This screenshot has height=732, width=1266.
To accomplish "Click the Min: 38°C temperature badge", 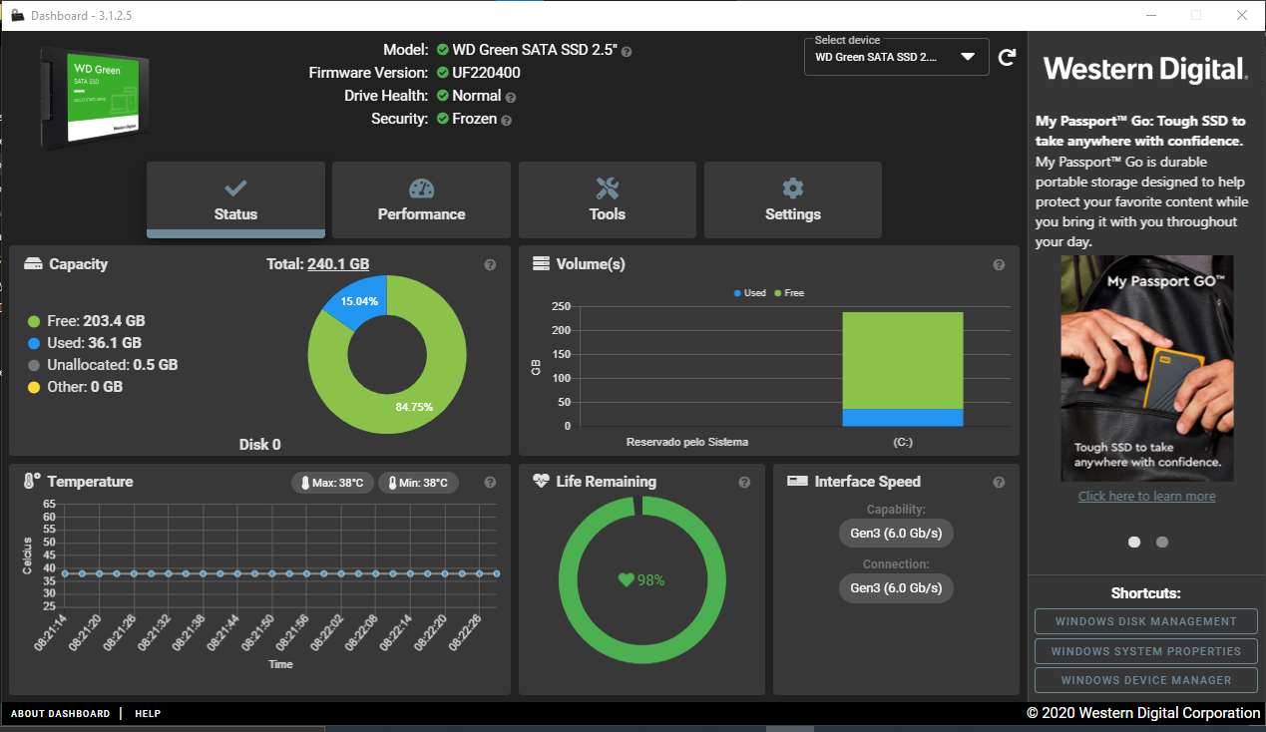I will 418,483.
